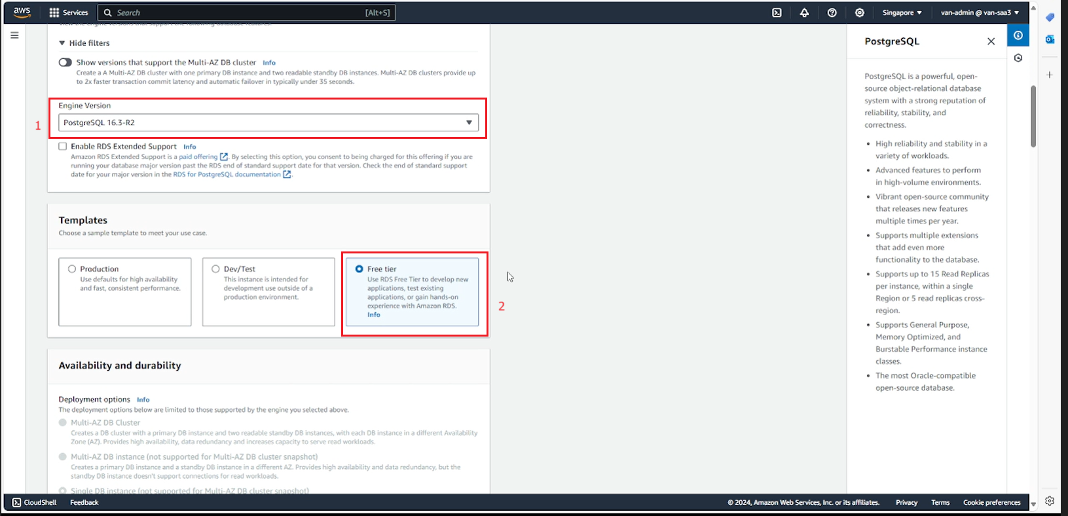Click Feedback in the footer
This screenshot has height=516, width=1068.
point(84,502)
